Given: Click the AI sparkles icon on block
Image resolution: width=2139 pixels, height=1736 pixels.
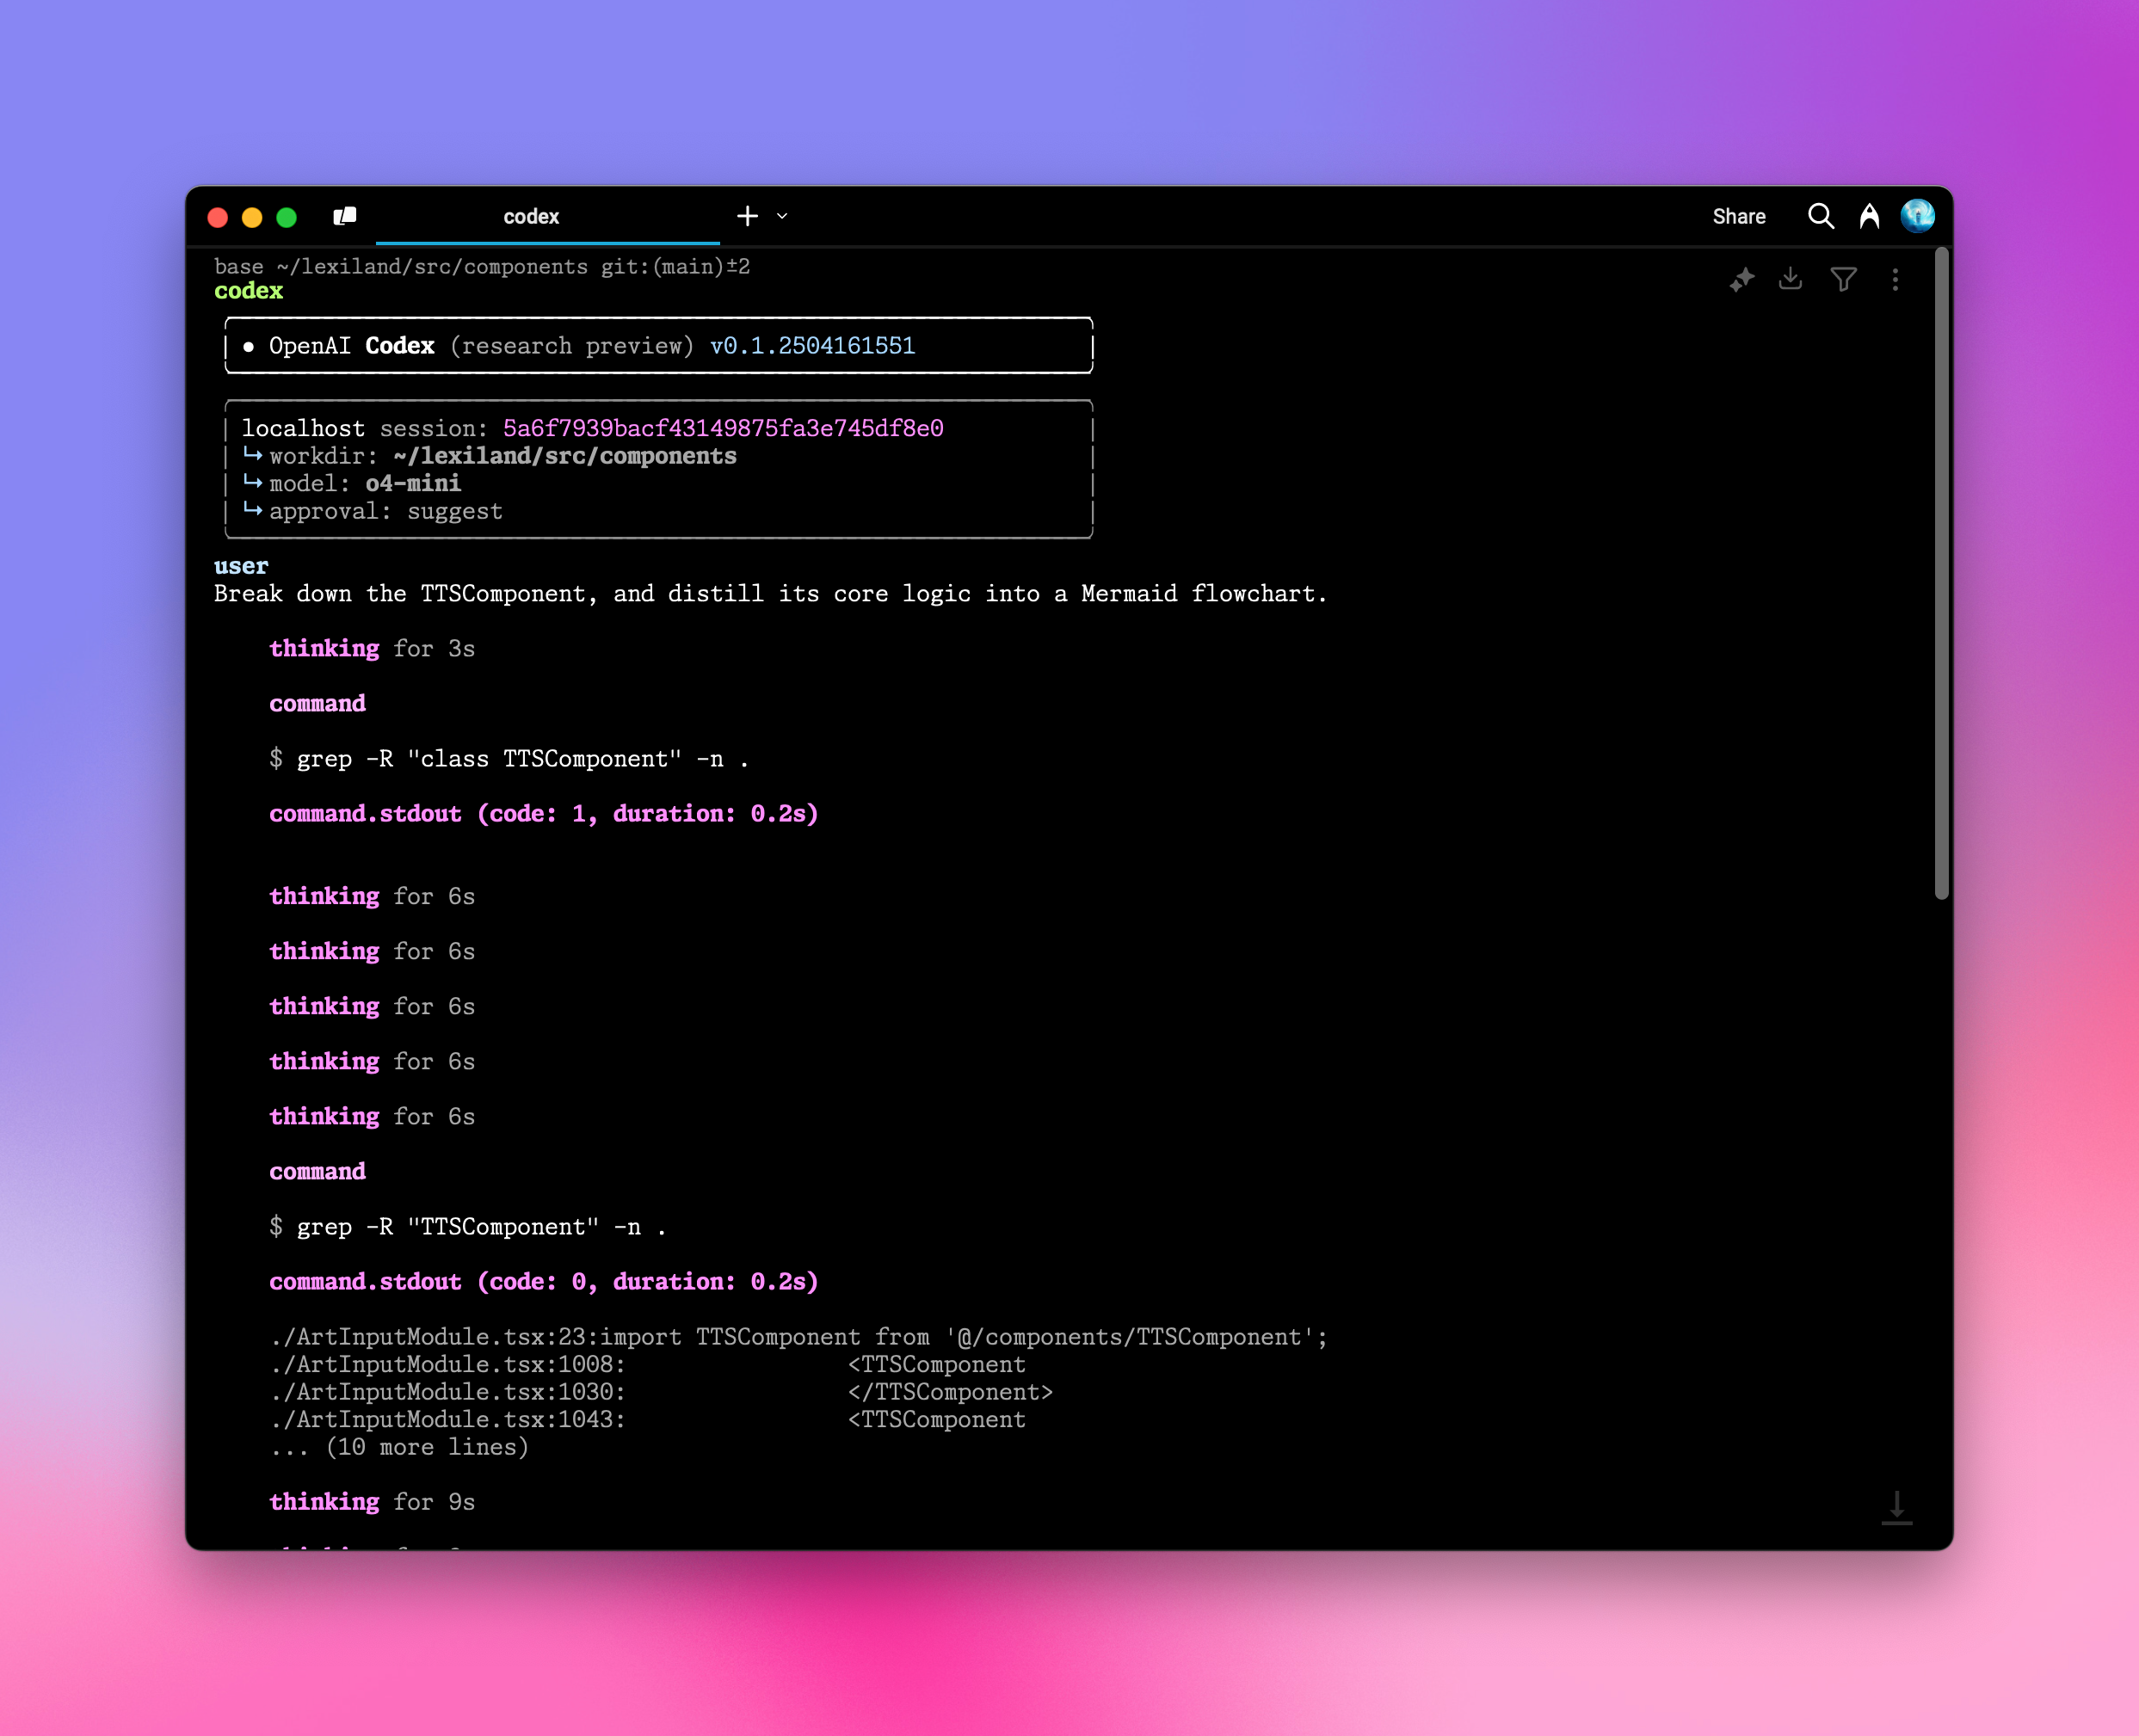Looking at the screenshot, I should coord(1742,280).
